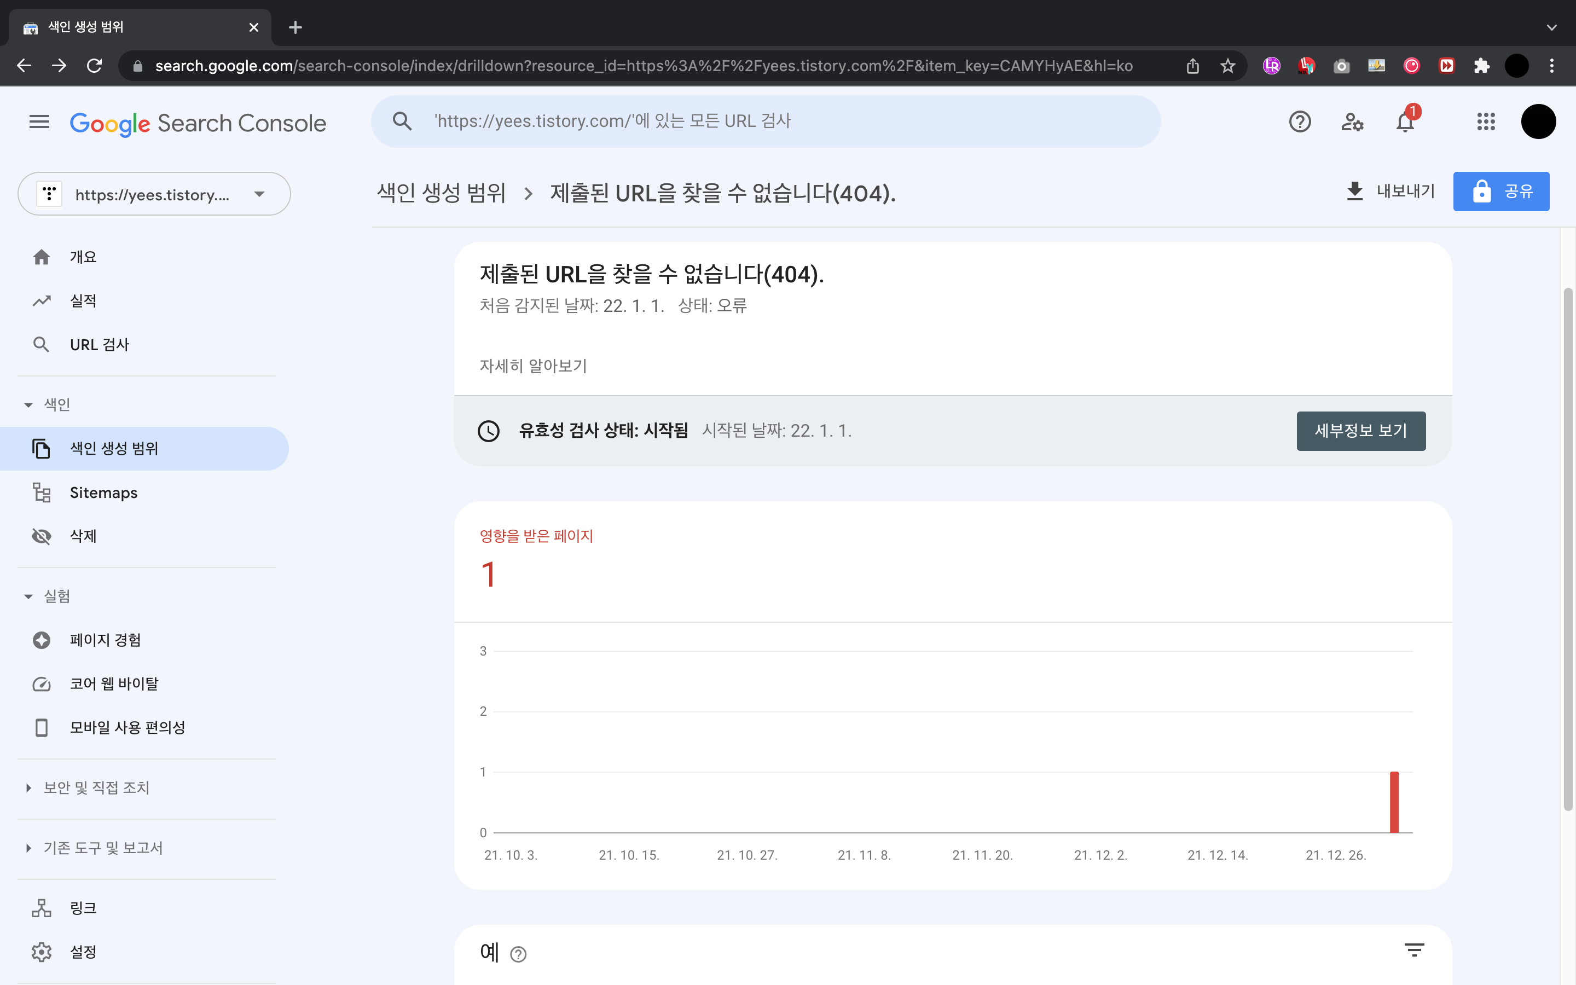Open the Google apps grid

[1486, 122]
